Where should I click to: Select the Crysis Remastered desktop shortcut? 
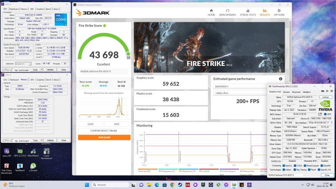[47, 154]
